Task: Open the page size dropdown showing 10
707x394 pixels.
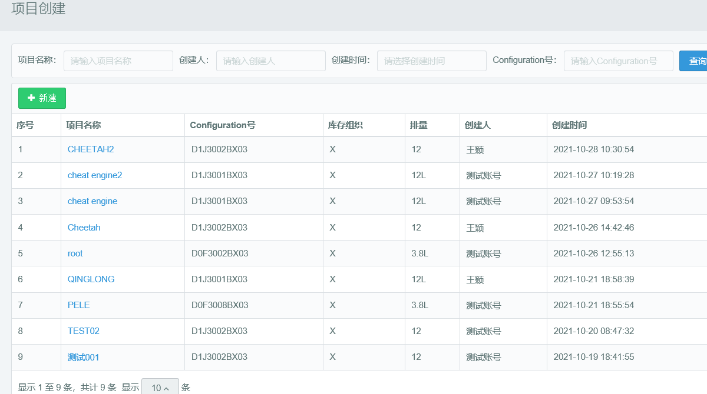Action: 160,388
